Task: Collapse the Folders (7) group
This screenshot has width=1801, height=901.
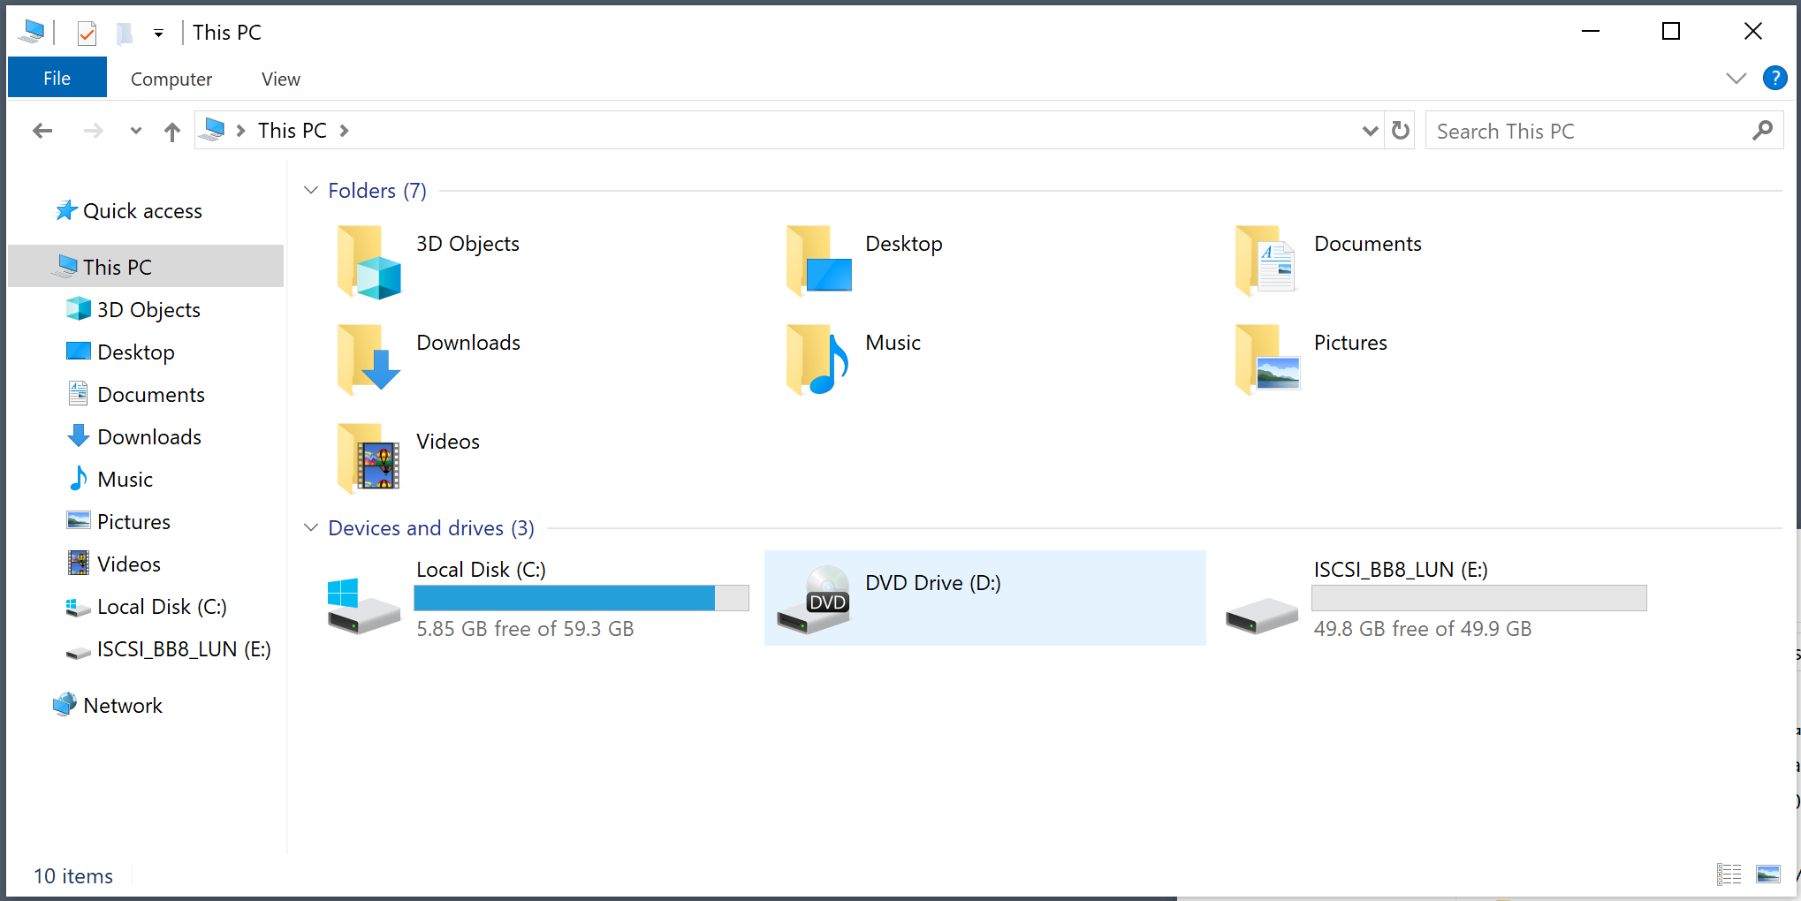Action: point(311,191)
